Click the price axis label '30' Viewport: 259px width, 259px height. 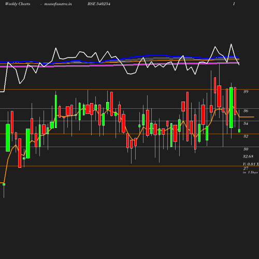point(246,149)
